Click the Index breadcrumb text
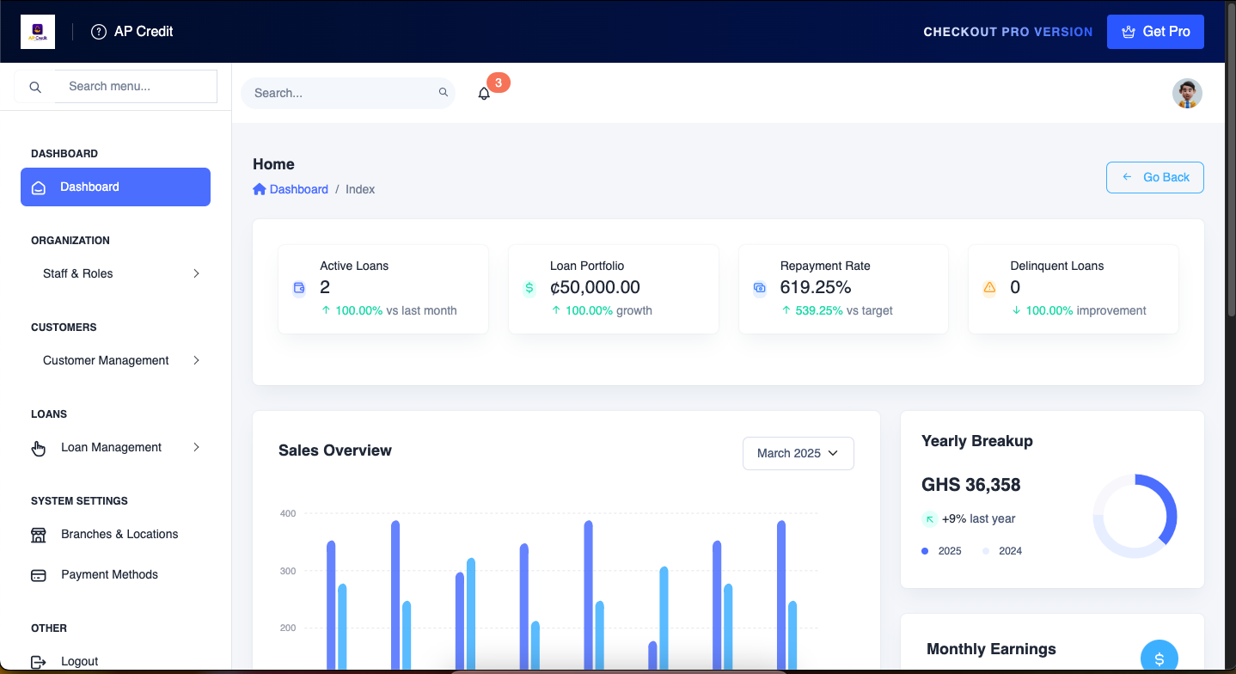Image resolution: width=1236 pixels, height=674 pixels. tap(360, 189)
